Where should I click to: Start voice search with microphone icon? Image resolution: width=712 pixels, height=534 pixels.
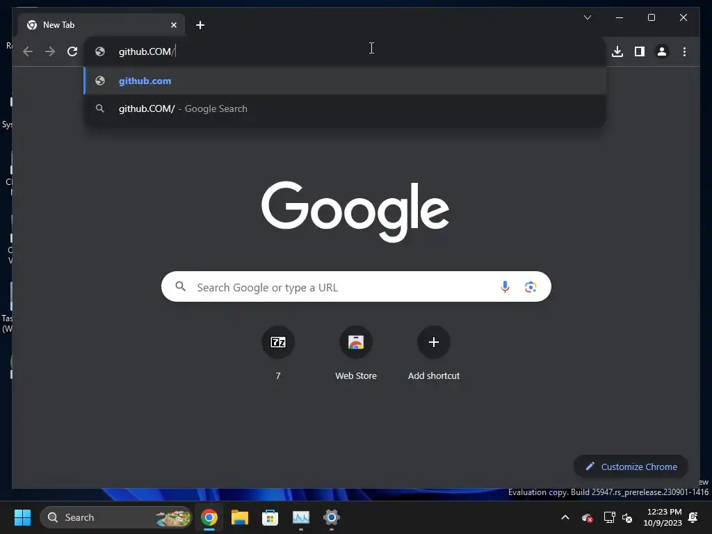point(505,286)
